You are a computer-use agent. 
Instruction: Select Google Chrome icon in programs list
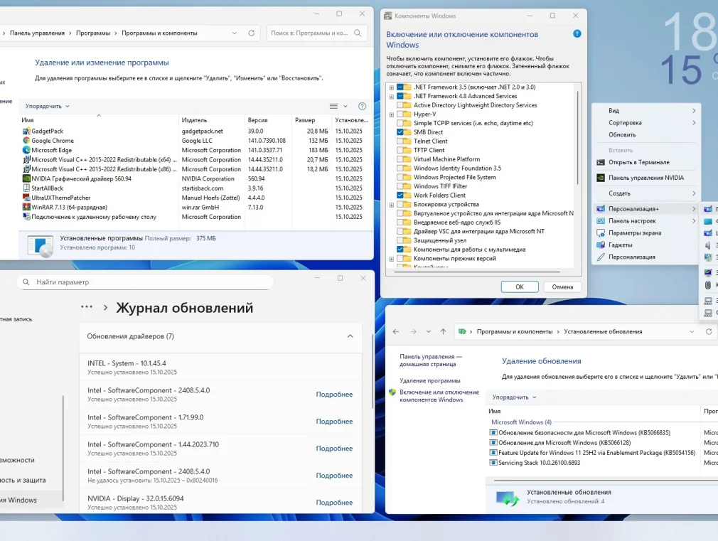pyautogui.click(x=26, y=141)
